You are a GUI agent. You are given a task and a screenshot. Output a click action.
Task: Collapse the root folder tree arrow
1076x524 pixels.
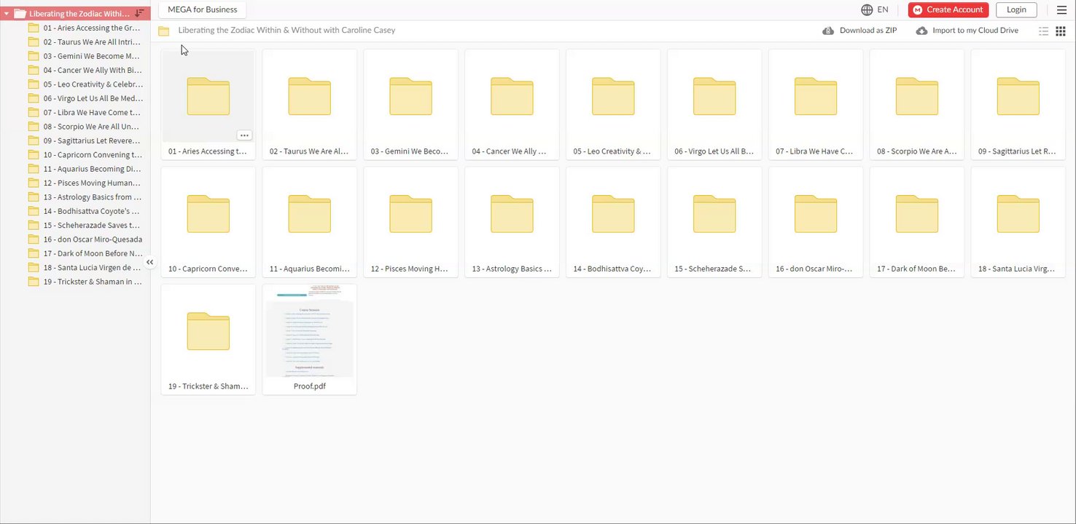click(7, 14)
